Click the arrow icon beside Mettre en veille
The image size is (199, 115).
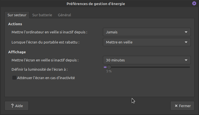[x=186, y=42]
